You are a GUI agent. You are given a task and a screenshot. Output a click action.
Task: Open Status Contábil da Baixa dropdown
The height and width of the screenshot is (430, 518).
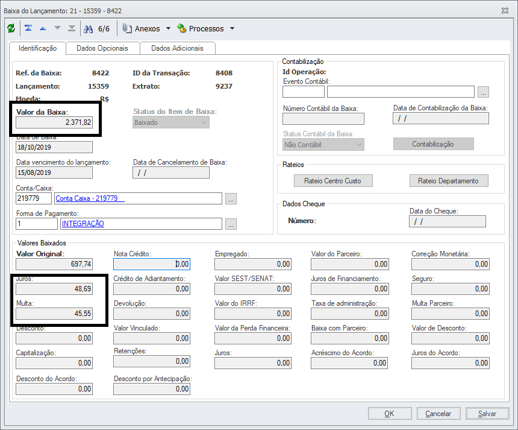(x=323, y=145)
